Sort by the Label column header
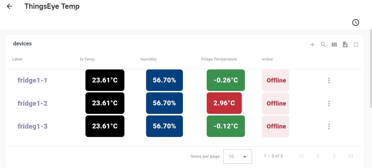372x168 pixels. coord(17,59)
